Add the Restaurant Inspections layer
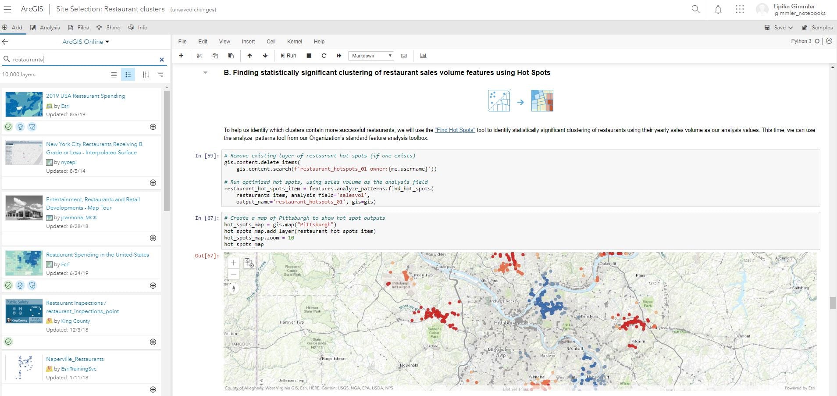This screenshot has height=396, width=837. pos(153,342)
